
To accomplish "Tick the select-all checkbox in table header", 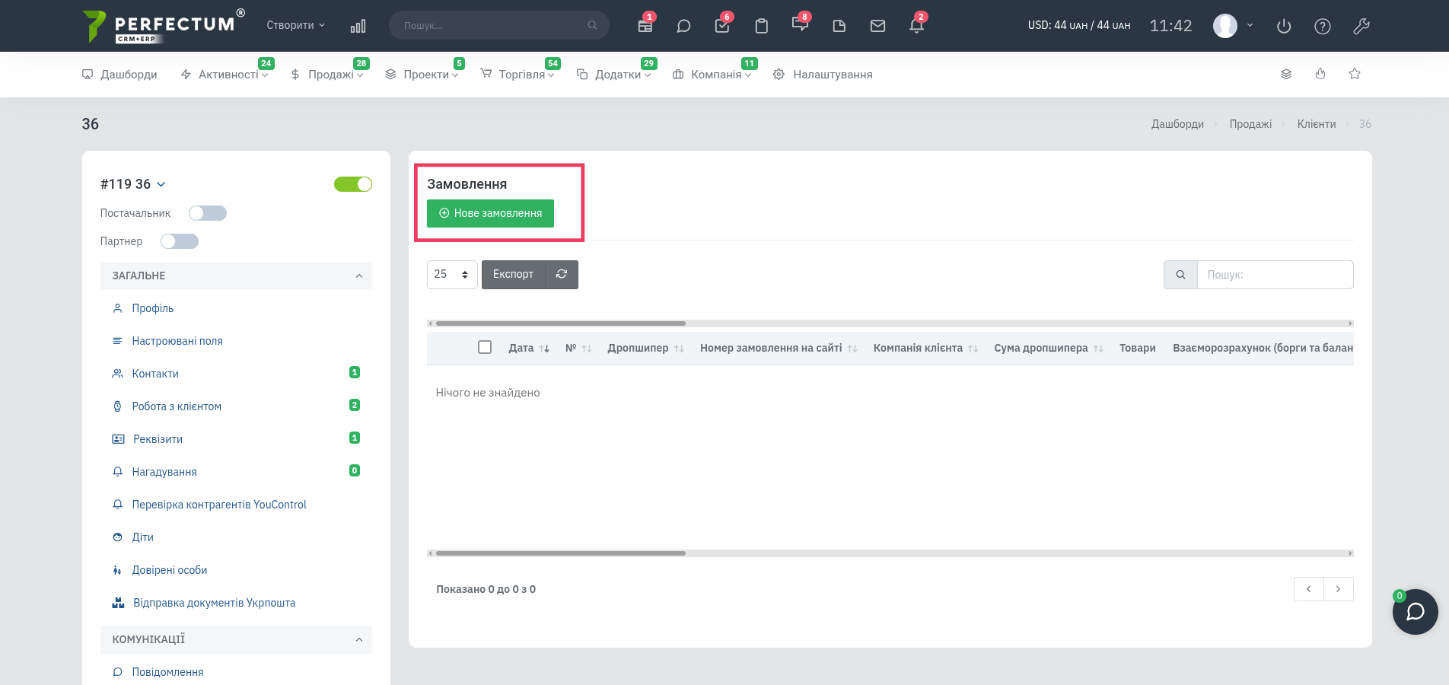I will click(x=485, y=347).
